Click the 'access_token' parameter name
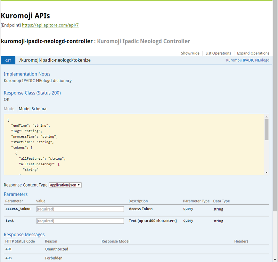This screenshot has width=278, height=262. [18, 209]
